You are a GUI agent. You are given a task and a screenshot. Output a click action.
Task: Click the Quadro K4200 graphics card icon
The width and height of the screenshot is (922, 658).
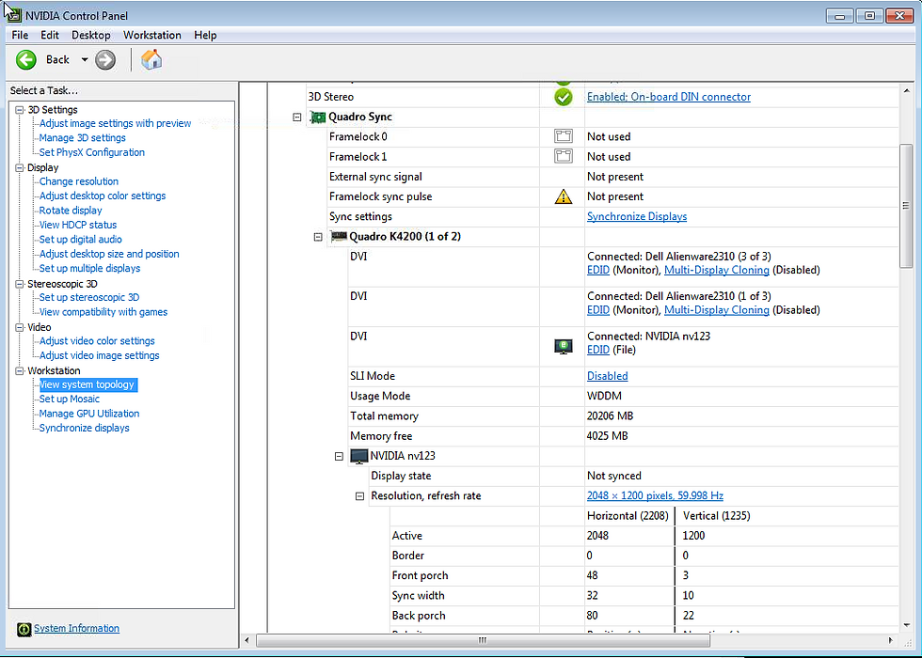339,237
